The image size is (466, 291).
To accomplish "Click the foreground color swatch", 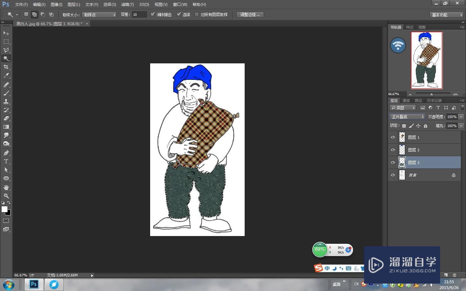I will (x=4, y=209).
